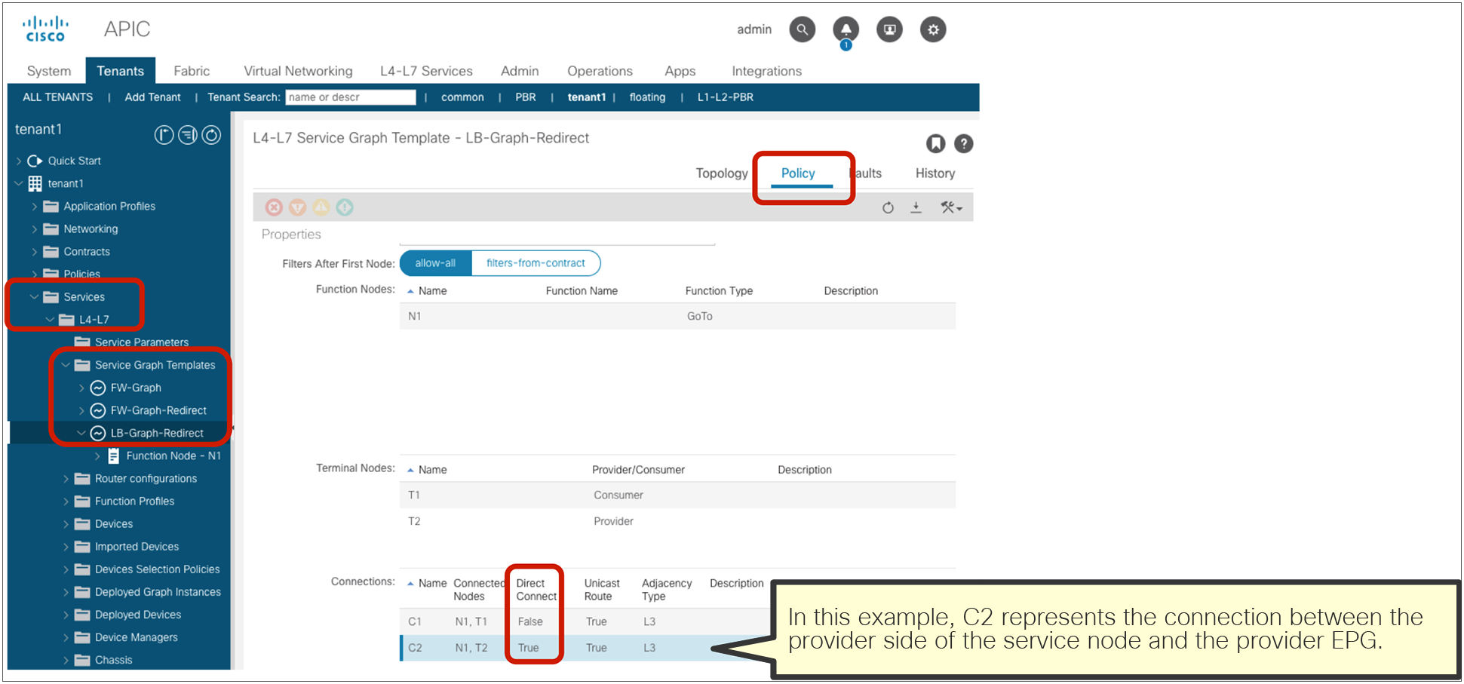Expand Function Node - N1

click(97, 455)
